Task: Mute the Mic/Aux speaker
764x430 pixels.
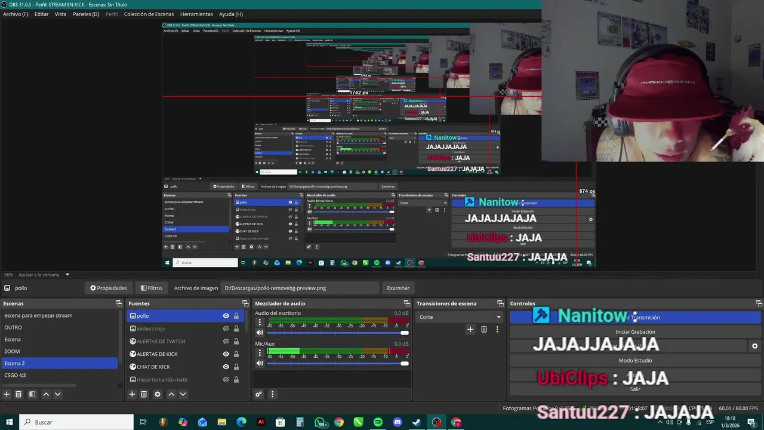Action: tap(260, 363)
